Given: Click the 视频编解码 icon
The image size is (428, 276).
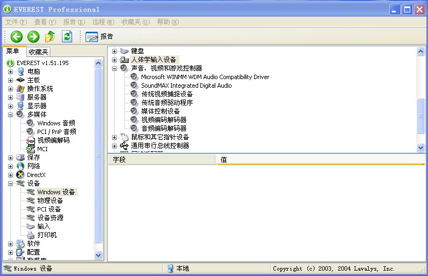Looking at the screenshot, I should click(x=31, y=140).
